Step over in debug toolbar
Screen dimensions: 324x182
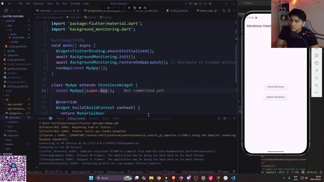(x=113, y=8)
